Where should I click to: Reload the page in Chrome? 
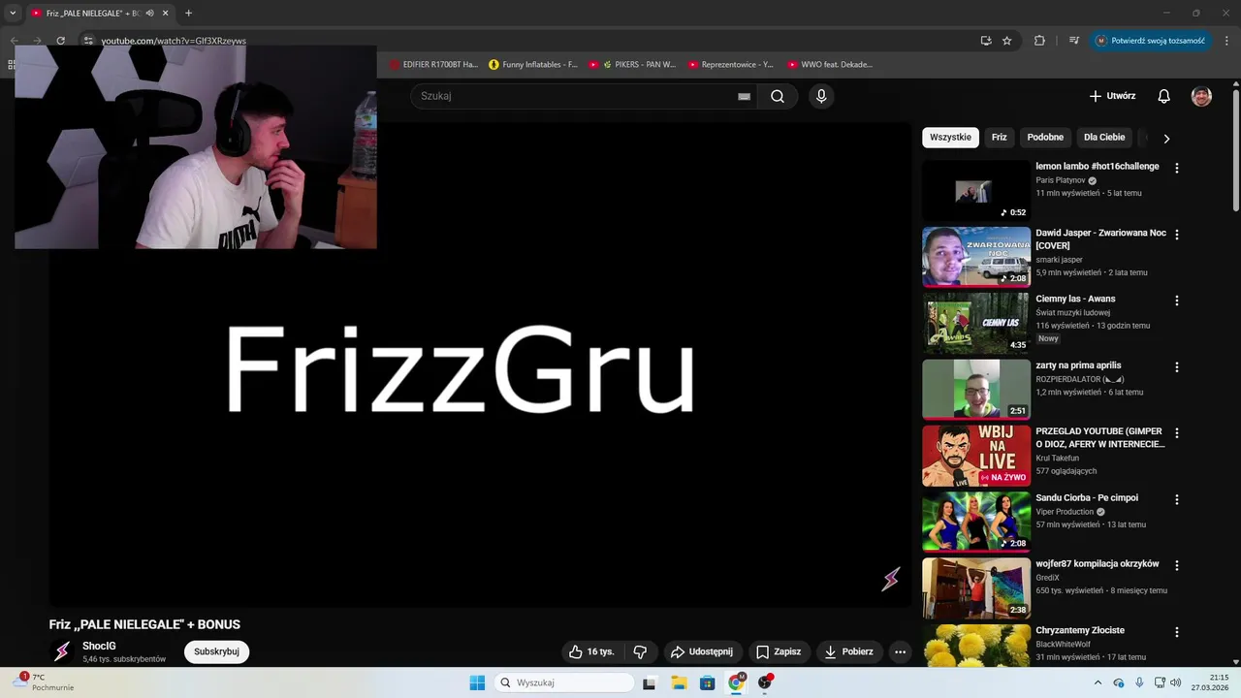(x=60, y=41)
